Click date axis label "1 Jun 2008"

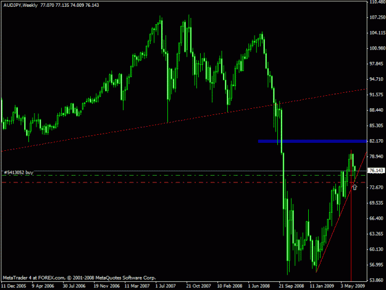259,286
